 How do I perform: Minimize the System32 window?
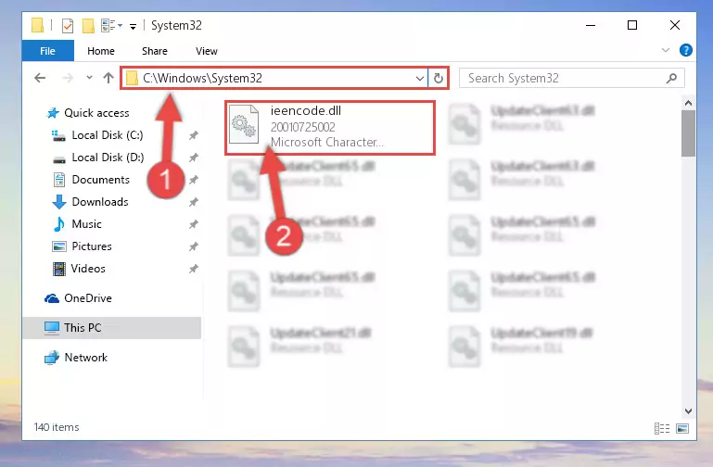pos(591,25)
